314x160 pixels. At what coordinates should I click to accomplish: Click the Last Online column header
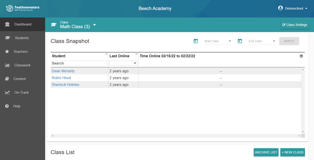click(x=119, y=56)
